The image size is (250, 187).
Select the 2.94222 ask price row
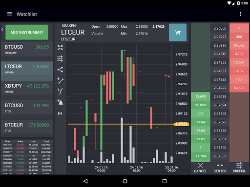(220, 88)
